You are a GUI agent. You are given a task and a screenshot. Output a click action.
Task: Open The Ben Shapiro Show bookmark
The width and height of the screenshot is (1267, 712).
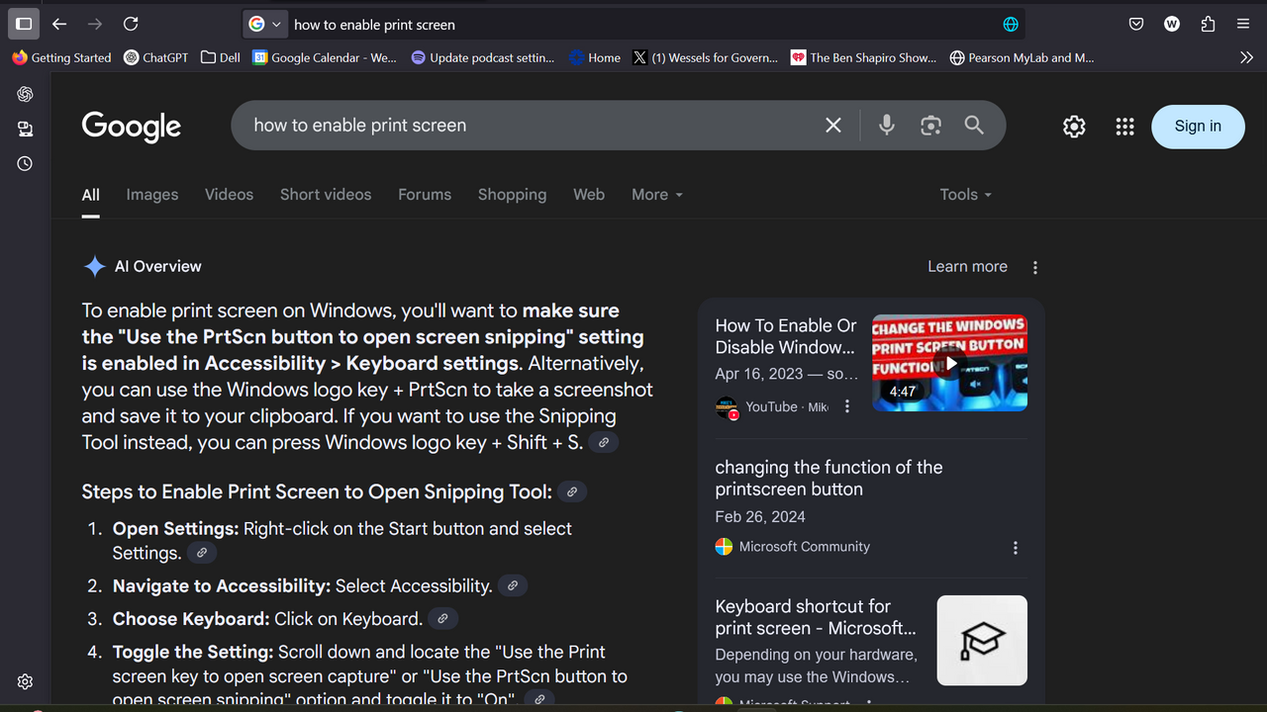[x=864, y=57]
